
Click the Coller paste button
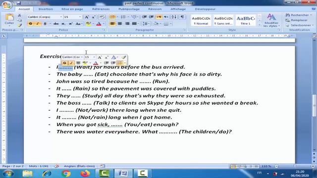point(9,19)
